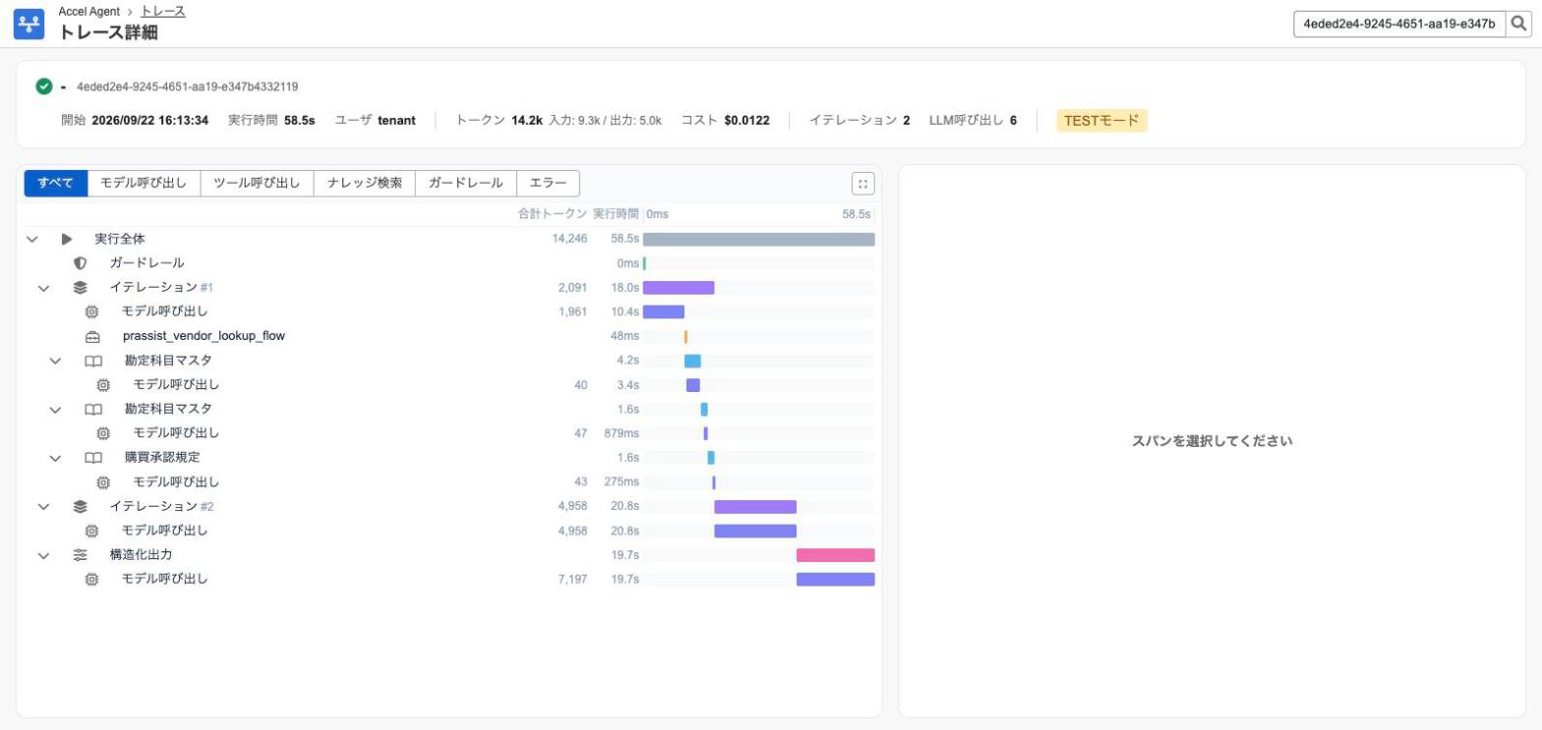This screenshot has width=1542, height=730.
Task: Collapse the イテレーション #2 chevron
Action: pos(43,507)
